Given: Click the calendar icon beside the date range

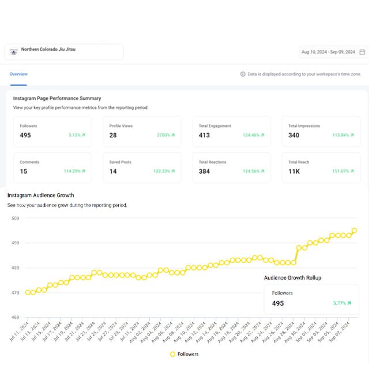Looking at the screenshot, I should coord(362,52).
